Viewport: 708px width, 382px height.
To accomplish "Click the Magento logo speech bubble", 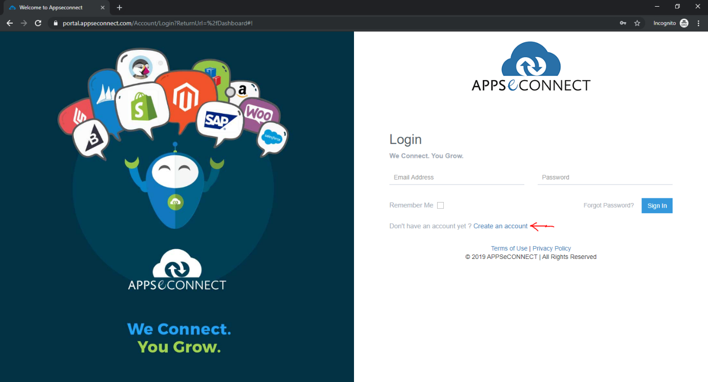I will [185, 97].
